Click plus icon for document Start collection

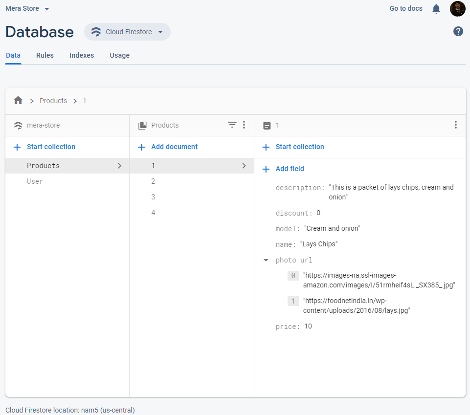pos(266,147)
